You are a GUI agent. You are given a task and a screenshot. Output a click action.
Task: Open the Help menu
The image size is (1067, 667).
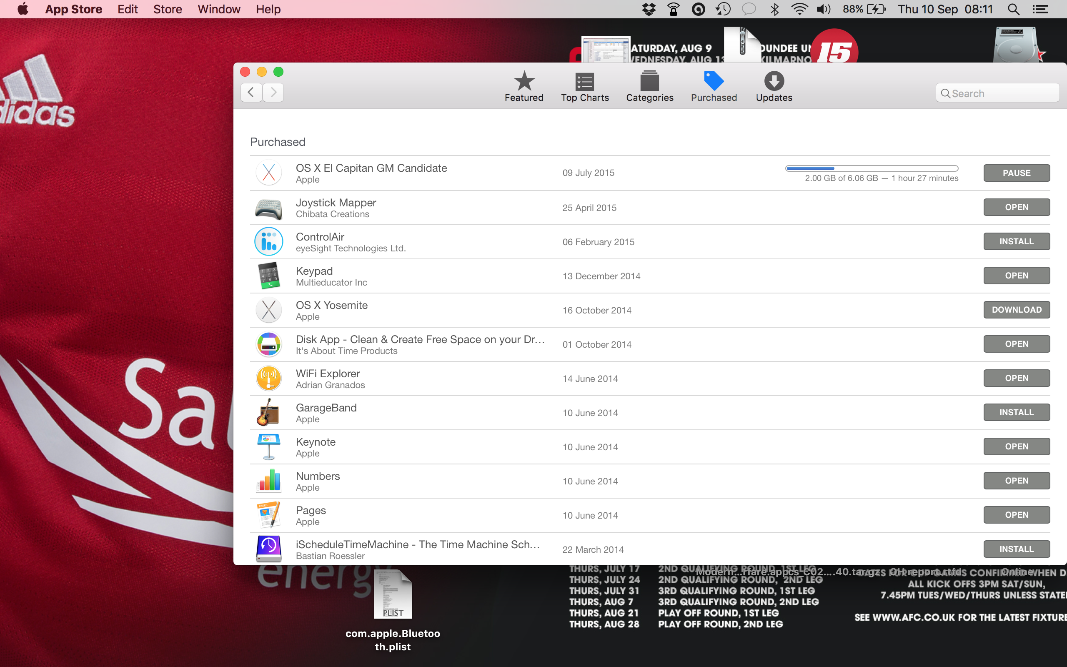(x=268, y=9)
